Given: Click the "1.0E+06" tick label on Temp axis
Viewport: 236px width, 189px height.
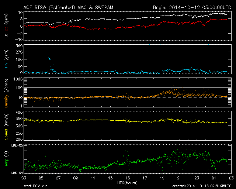Looking at the screenshot, I should pyautogui.click(x=17, y=145).
